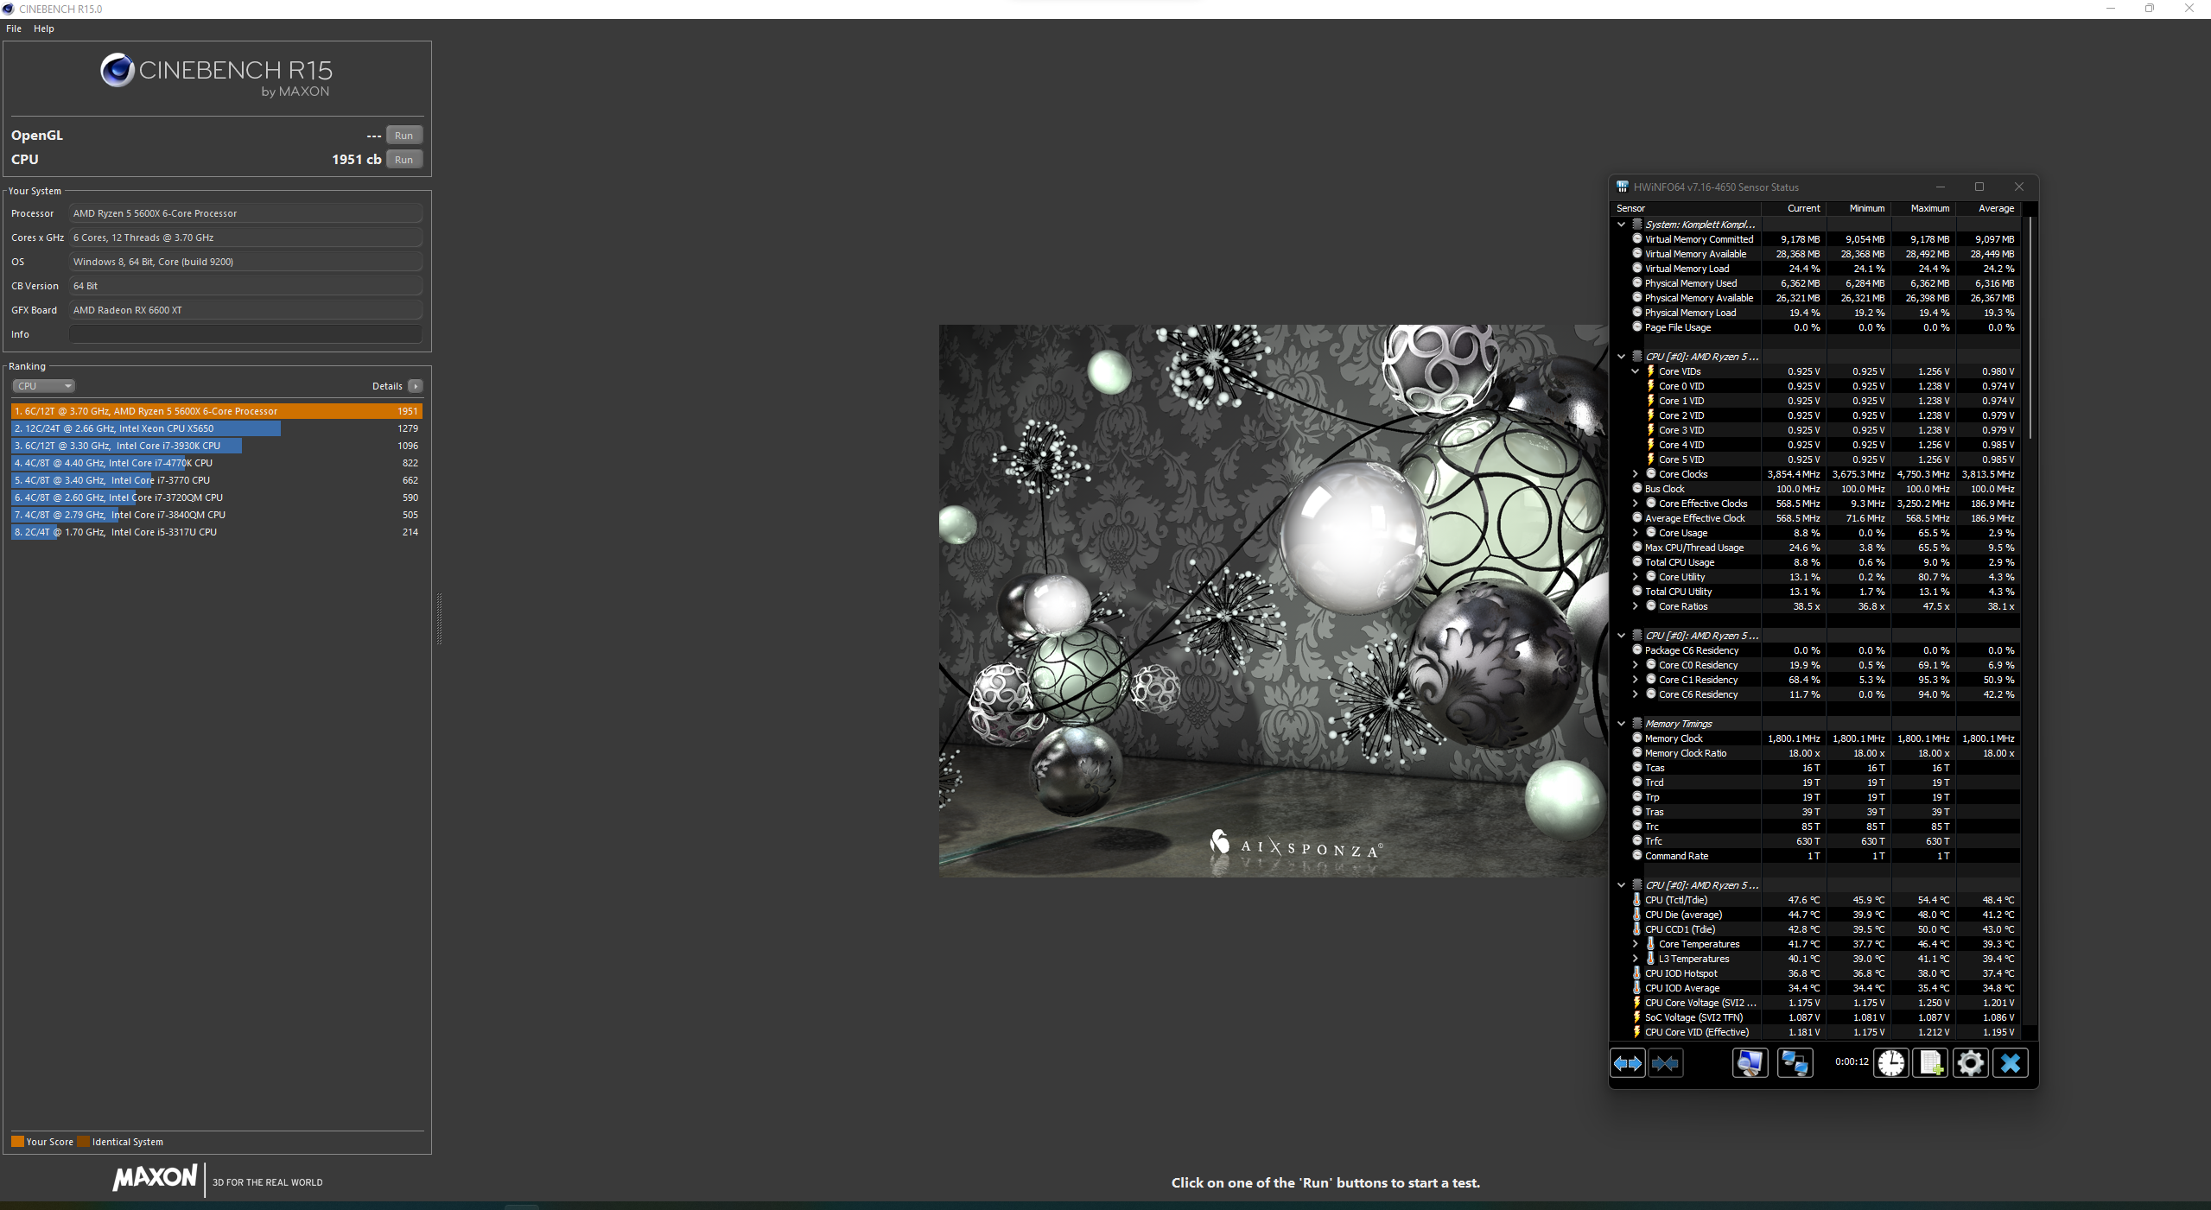Open the File menu
The width and height of the screenshot is (2211, 1210).
pos(14,29)
